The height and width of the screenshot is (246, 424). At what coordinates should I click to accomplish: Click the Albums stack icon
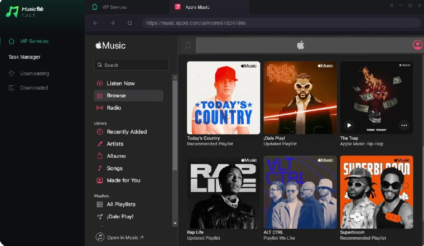pyautogui.click(x=99, y=156)
